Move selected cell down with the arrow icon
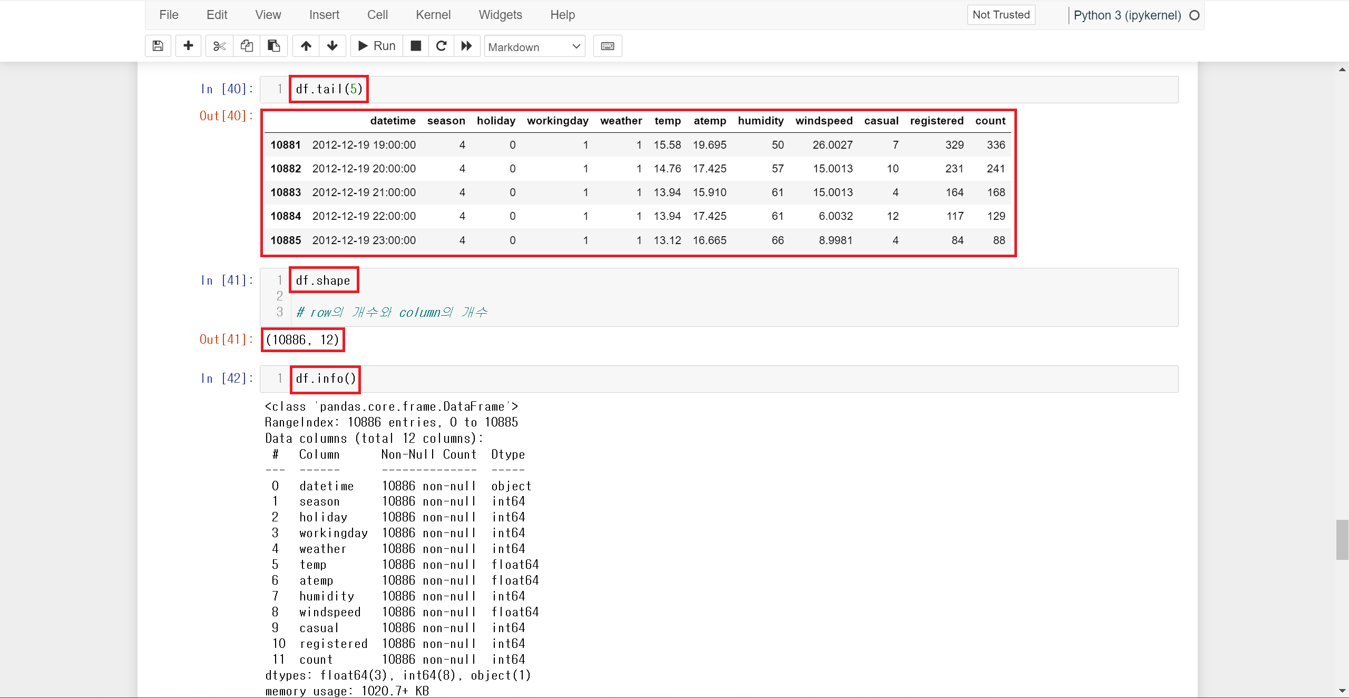 332,46
